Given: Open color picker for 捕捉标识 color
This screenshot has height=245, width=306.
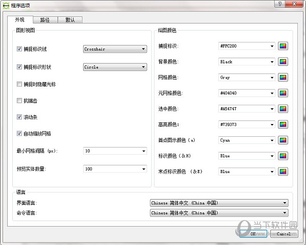Looking at the screenshot, I should tap(283, 46).
